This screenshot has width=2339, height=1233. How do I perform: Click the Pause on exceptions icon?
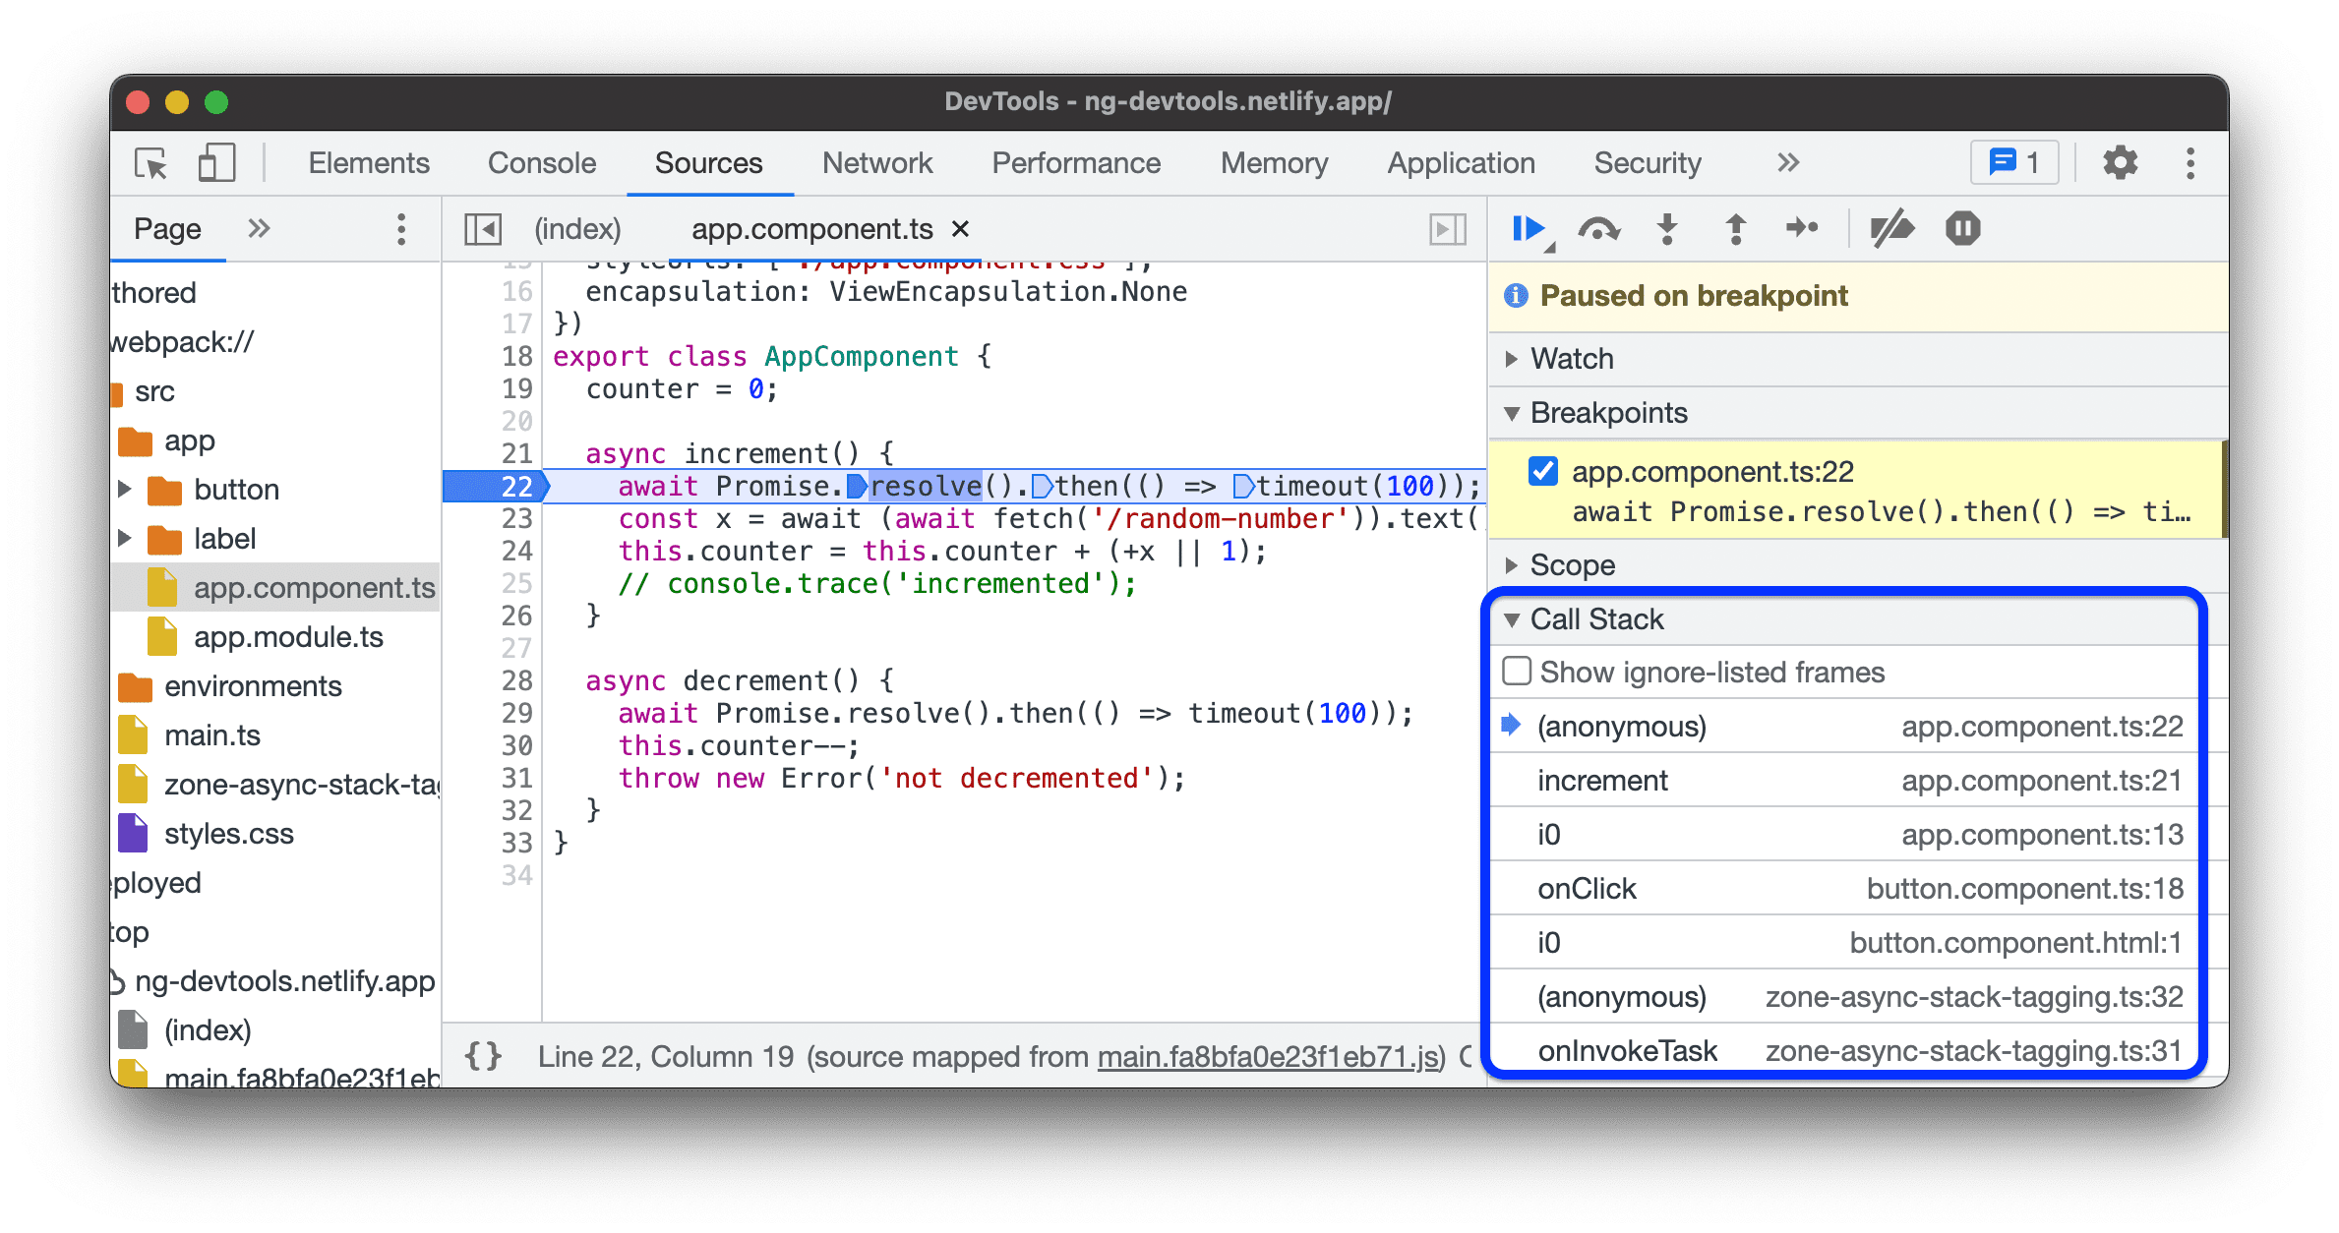tap(1963, 229)
